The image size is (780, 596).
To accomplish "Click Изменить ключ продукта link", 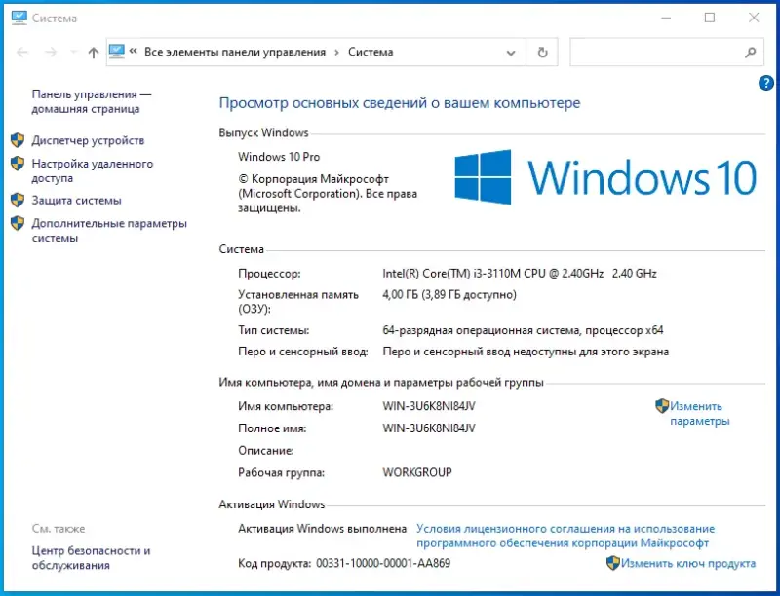I will point(688,563).
